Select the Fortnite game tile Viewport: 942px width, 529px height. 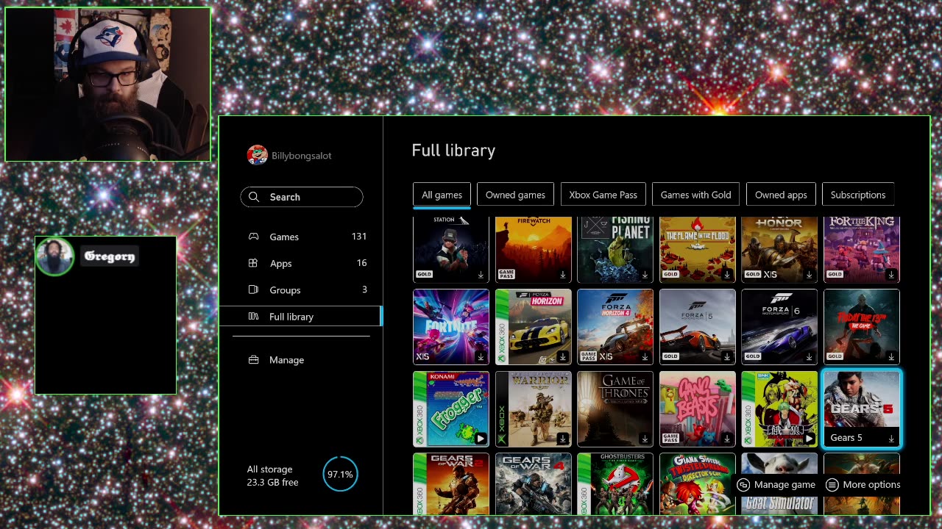451,327
